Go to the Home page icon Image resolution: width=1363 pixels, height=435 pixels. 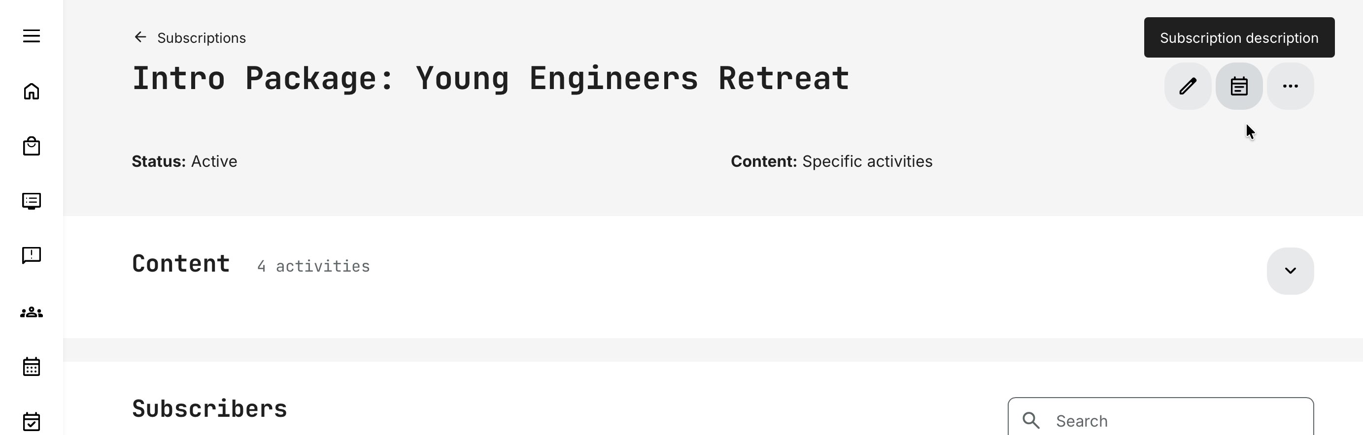click(x=32, y=92)
